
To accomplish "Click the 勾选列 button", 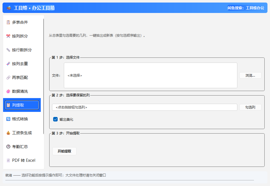I will click(250, 107).
